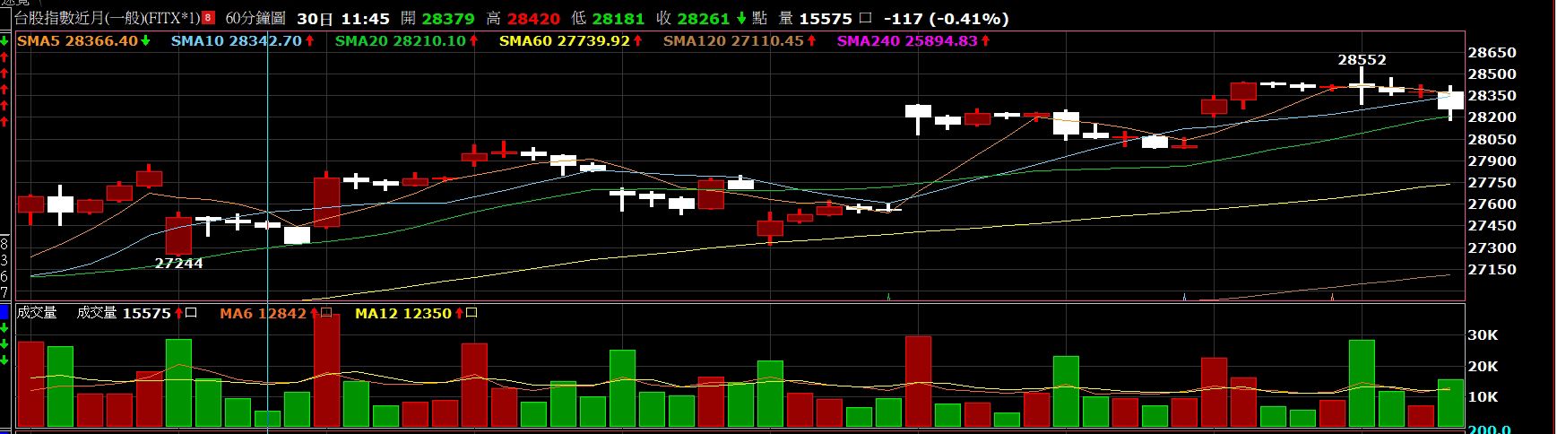
Task: Toggle the small box after 成交量 15575
Action: tap(192, 313)
